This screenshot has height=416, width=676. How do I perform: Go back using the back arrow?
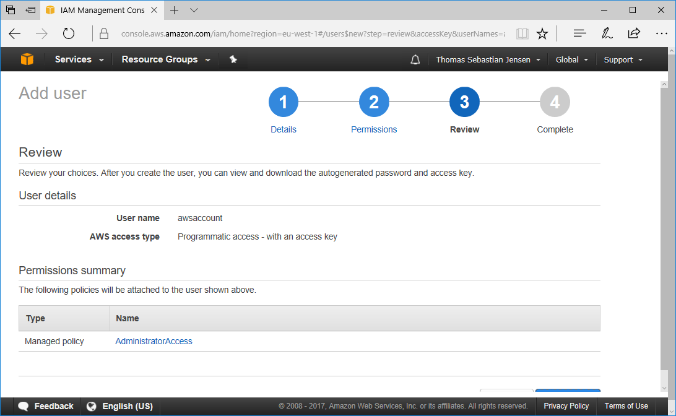point(15,34)
